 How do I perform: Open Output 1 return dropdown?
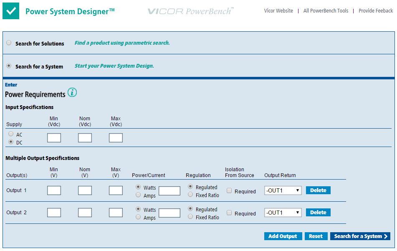pyautogui.click(x=283, y=190)
